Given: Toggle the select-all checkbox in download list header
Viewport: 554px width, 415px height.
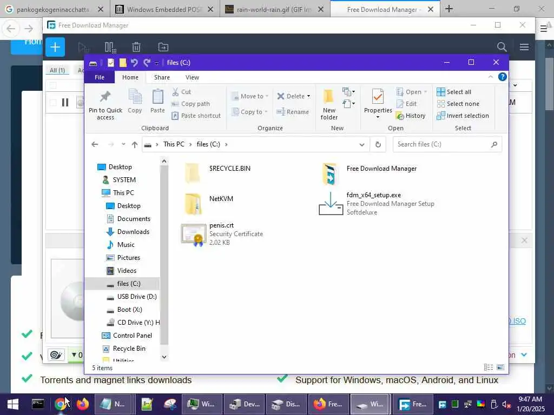Looking at the screenshot, I should point(53,85).
